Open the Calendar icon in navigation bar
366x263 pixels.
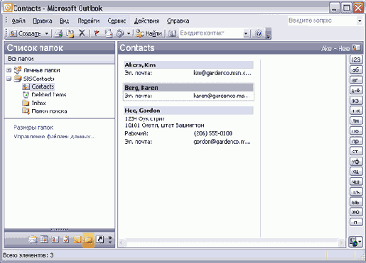[x=44, y=240]
